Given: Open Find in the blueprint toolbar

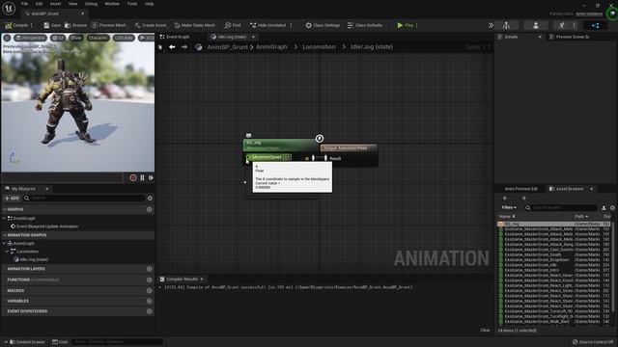Looking at the screenshot, I should tap(233, 25).
